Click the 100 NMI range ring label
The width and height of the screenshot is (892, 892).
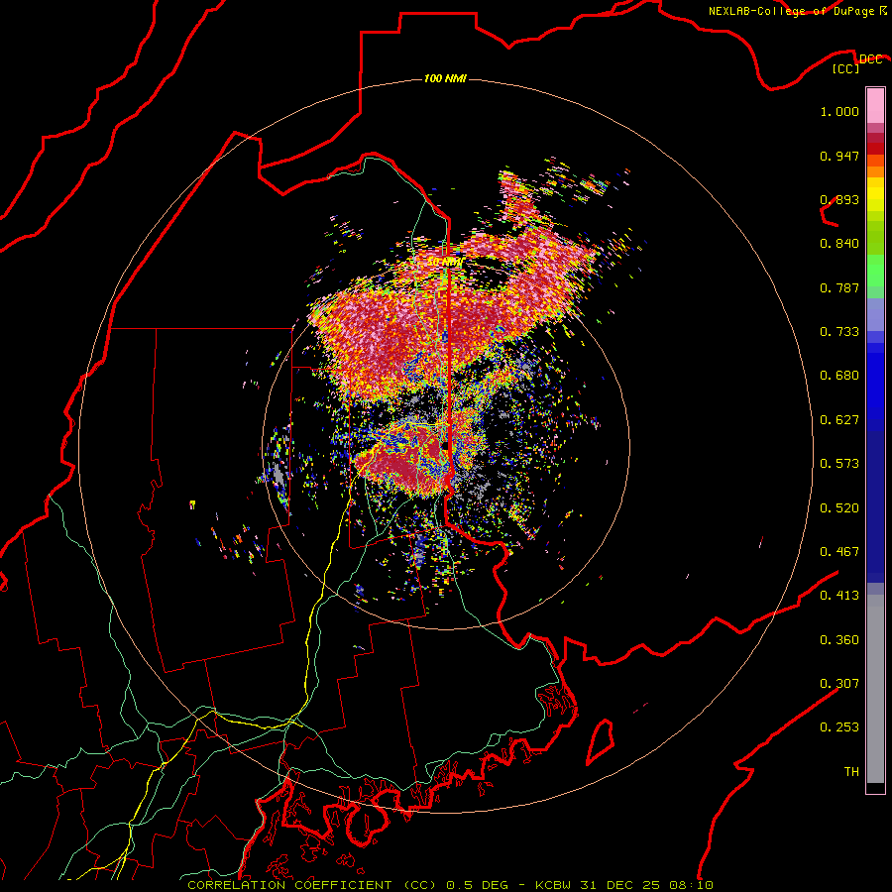pyautogui.click(x=445, y=78)
